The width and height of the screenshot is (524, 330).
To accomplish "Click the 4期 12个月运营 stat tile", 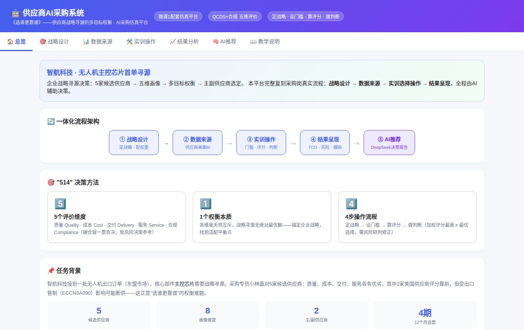I will (425, 315).
